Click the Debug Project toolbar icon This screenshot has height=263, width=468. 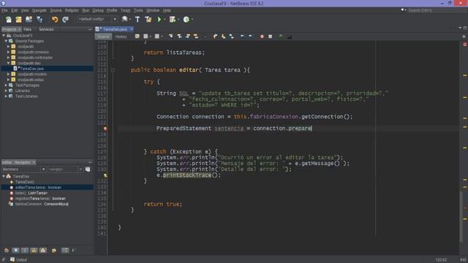pyautogui.click(x=173, y=20)
